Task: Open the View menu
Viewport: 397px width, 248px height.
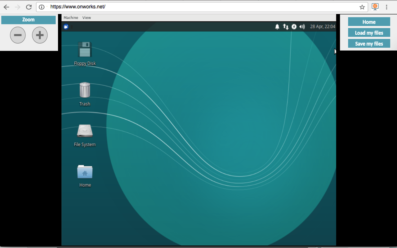Action: (87, 18)
